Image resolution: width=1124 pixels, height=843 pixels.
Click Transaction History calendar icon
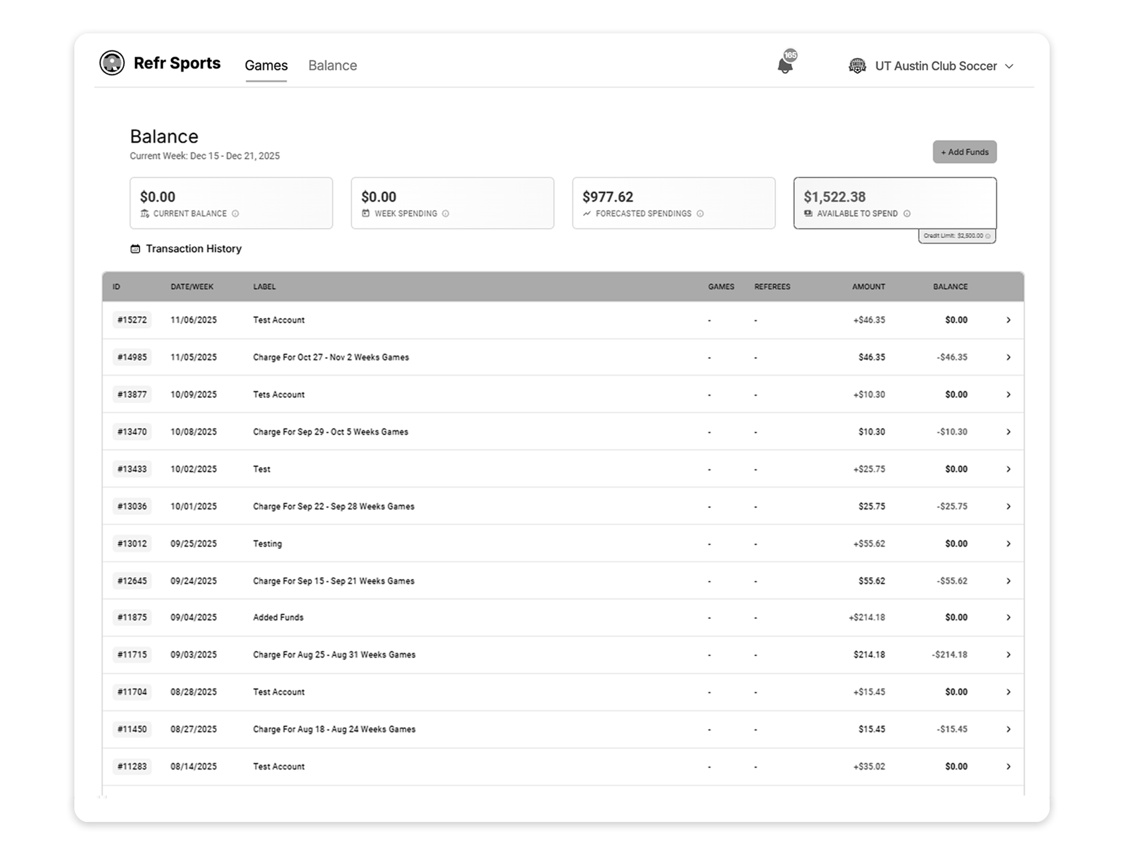tap(135, 249)
